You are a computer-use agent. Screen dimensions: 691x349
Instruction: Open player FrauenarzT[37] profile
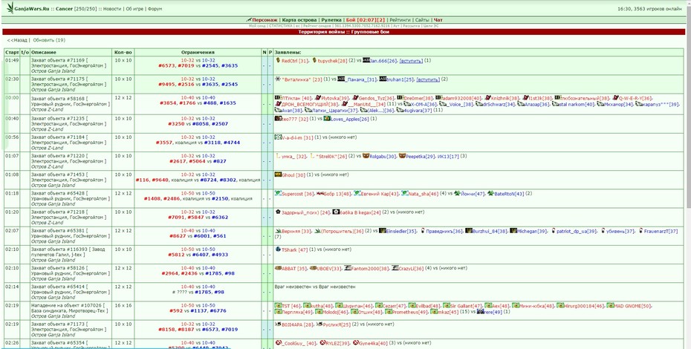click(x=661, y=231)
